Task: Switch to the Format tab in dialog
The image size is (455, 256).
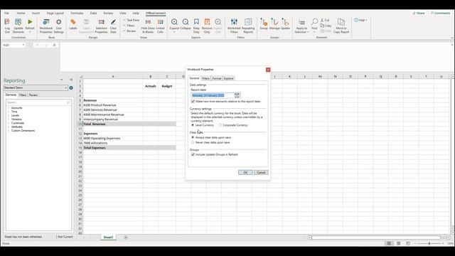Action: point(216,78)
